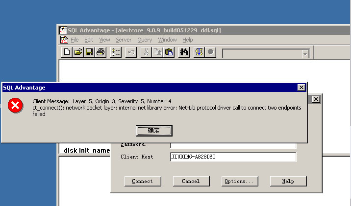
Task: Open the View menu
Action: coord(104,40)
